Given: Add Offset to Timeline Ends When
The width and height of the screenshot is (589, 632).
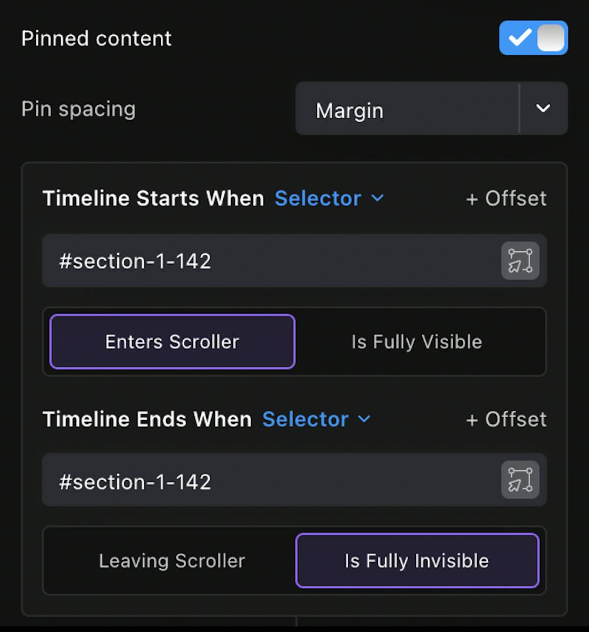Looking at the screenshot, I should (506, 419).
